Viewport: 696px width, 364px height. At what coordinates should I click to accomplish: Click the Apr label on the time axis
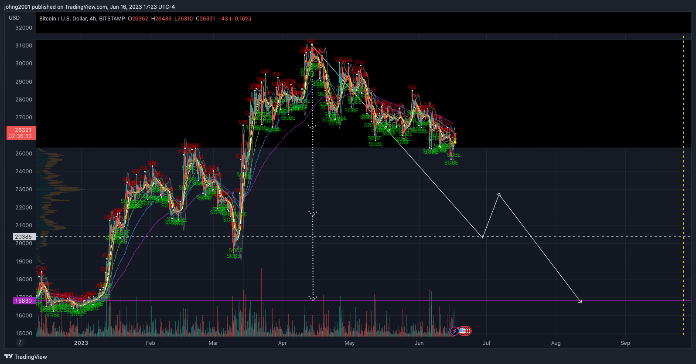tap(283, 343)
